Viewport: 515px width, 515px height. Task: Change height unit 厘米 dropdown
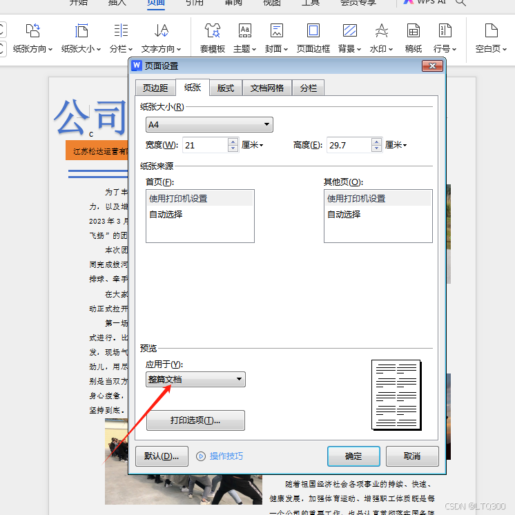click(x=396, y=145)
